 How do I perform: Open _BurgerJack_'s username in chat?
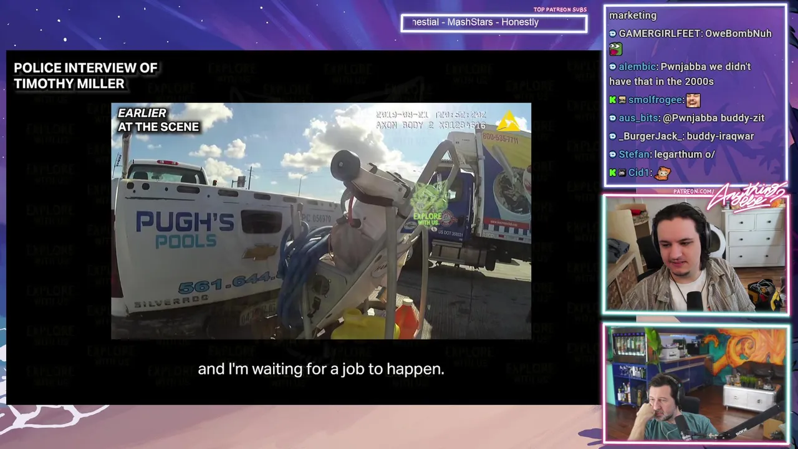tap(651, 136)
